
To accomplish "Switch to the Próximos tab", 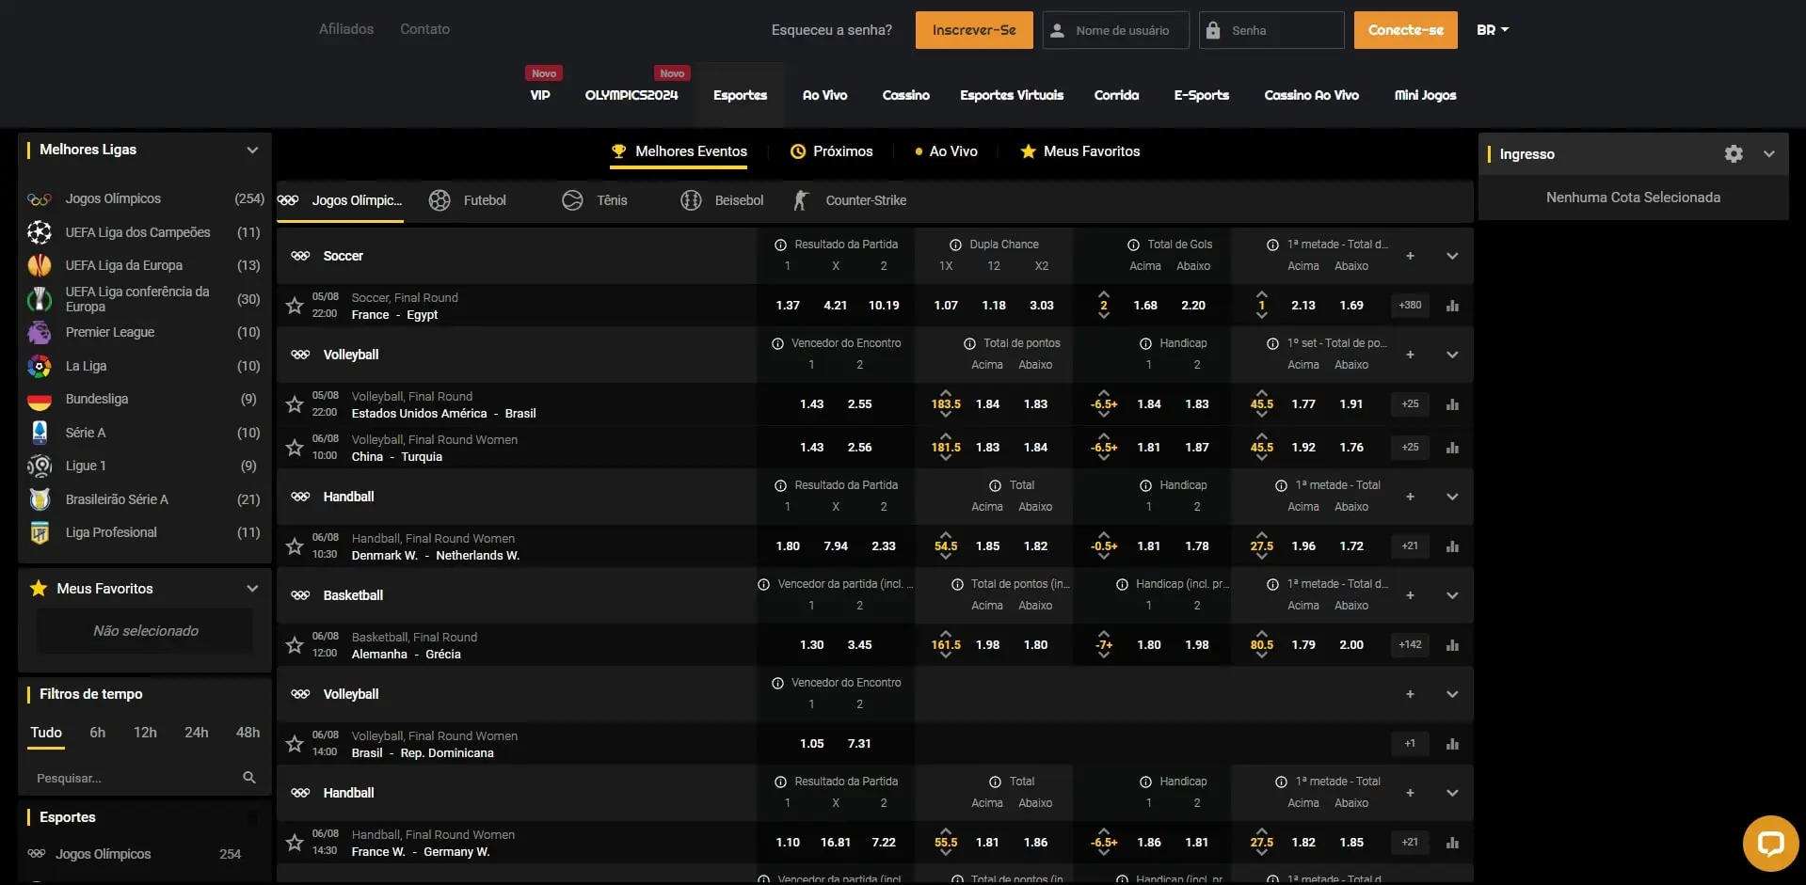I will (832, 151).
